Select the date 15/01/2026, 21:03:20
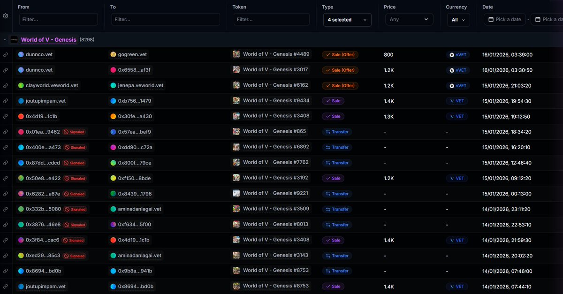Screen dimensions: 563x294 point(507,86)
